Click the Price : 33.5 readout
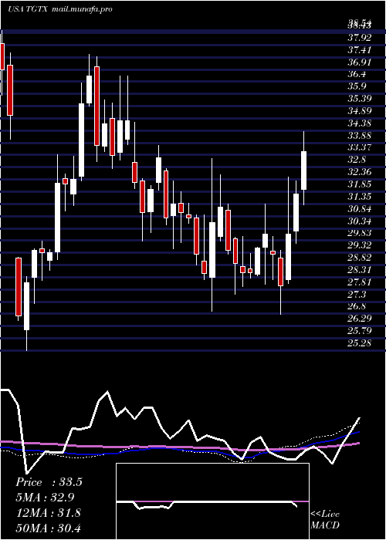Image resolution: width=386 pixels, height=540 pixels. pyautogui.click(x=49, y=482)
